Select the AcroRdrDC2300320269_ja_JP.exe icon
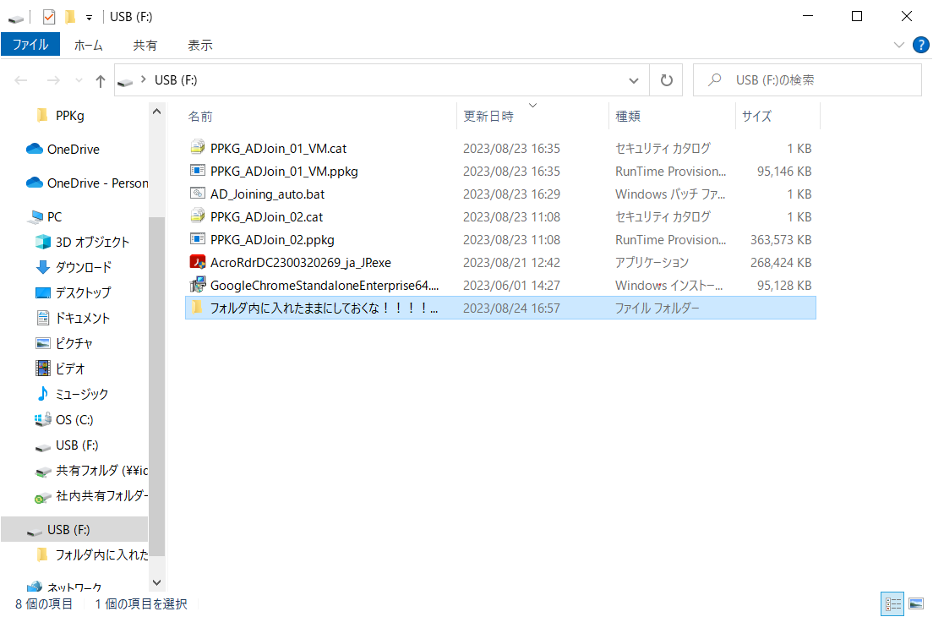Image resolution: width=933 pixels, height=617 pixels. tap(198, 262)
